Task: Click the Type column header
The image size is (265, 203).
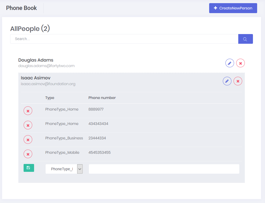Action: click(50, 98)
